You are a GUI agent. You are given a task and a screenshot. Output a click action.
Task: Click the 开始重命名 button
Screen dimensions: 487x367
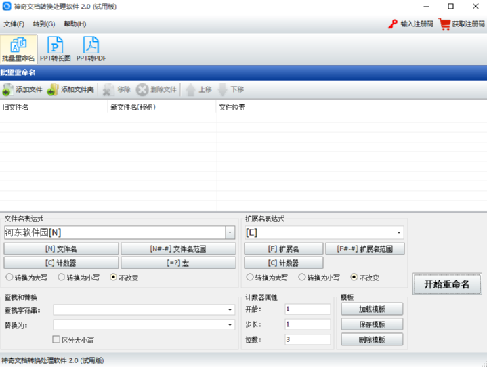(x=447, y=284)
